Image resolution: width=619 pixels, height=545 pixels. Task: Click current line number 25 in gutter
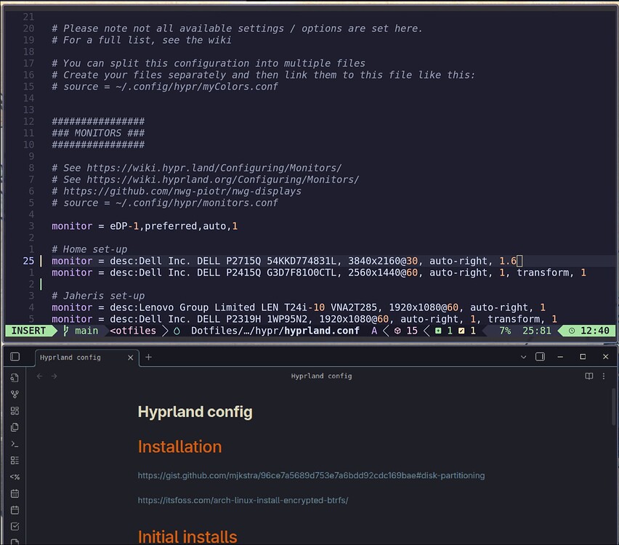[x=28, y=261]
